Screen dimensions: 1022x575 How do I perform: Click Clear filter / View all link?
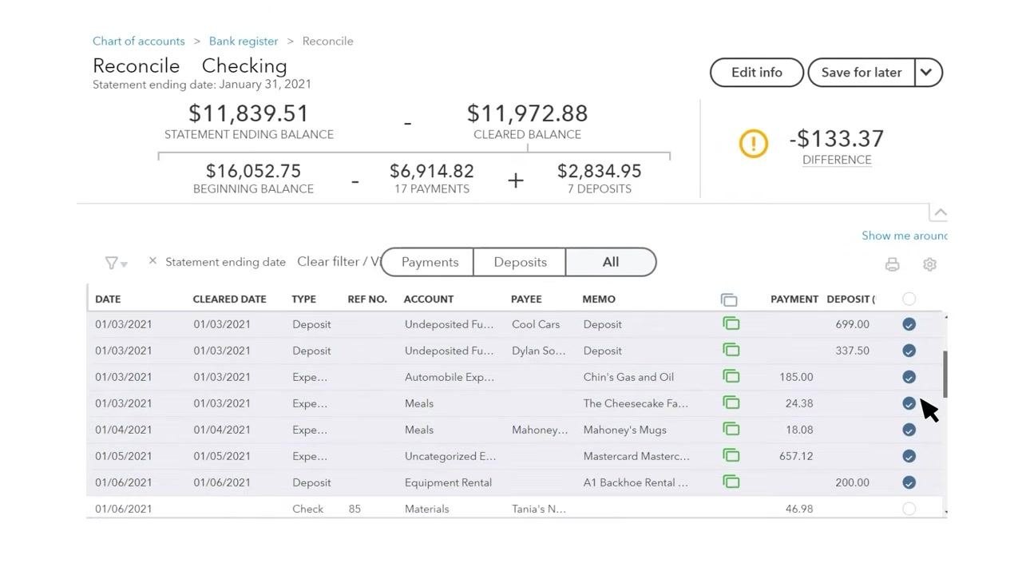(x=339, y=261)
